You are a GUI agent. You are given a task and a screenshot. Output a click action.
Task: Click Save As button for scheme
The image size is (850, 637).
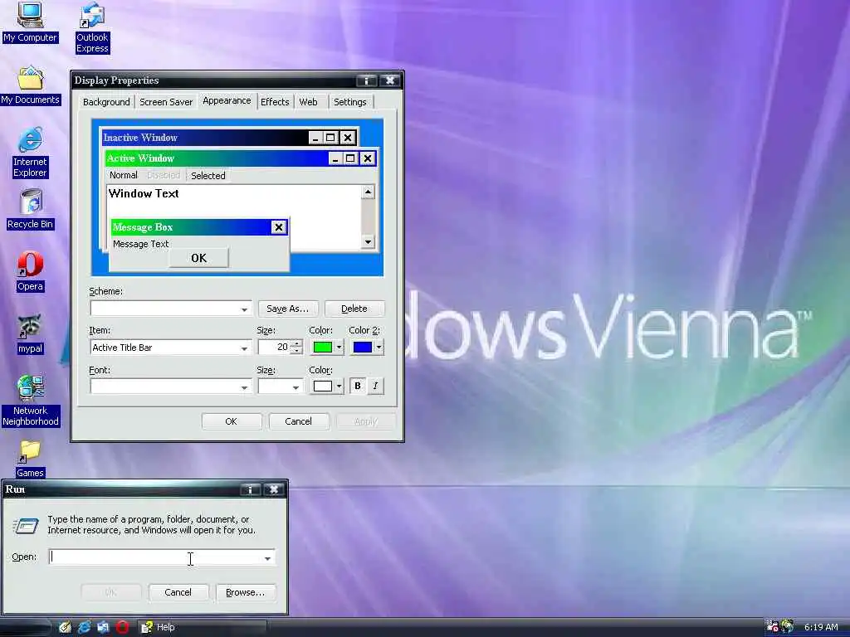[288, 309]
